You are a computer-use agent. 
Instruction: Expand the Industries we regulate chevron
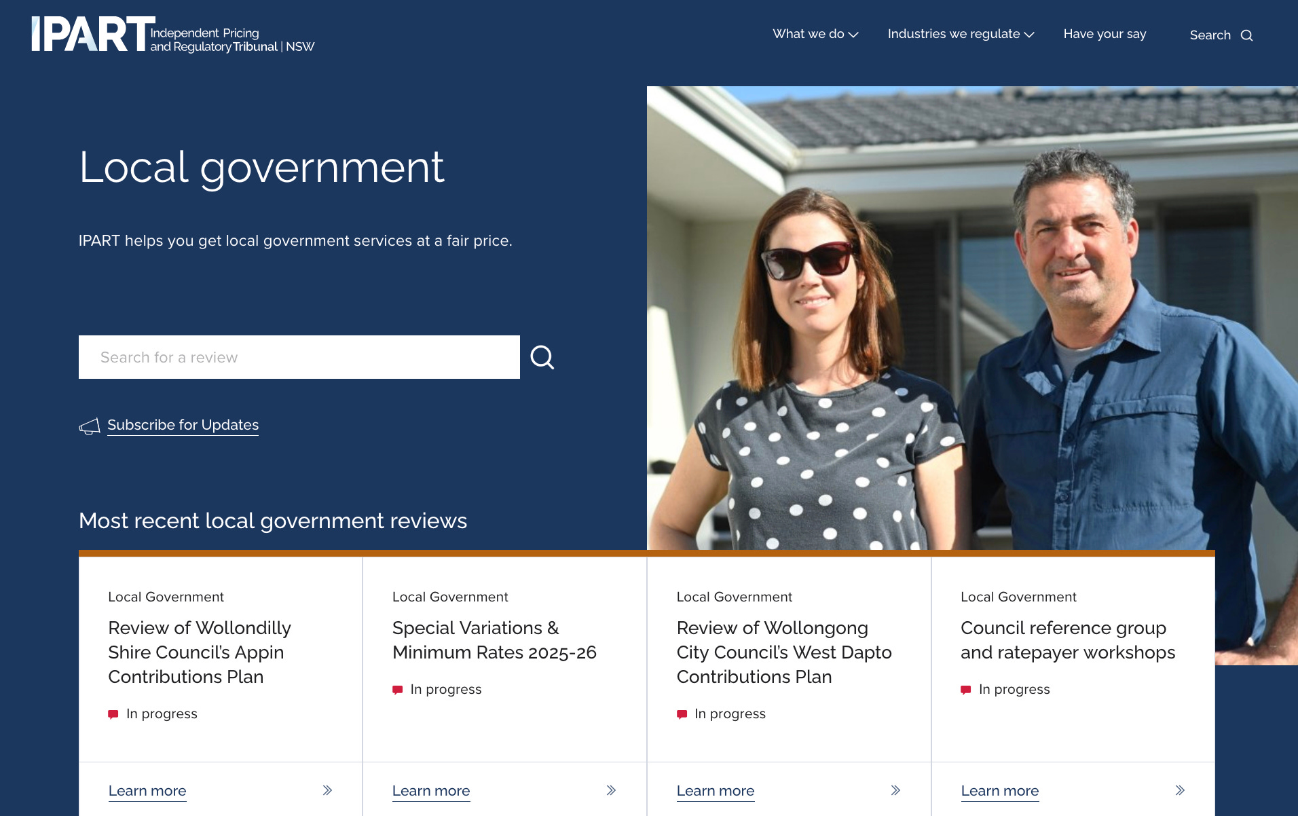point(1029,35)
